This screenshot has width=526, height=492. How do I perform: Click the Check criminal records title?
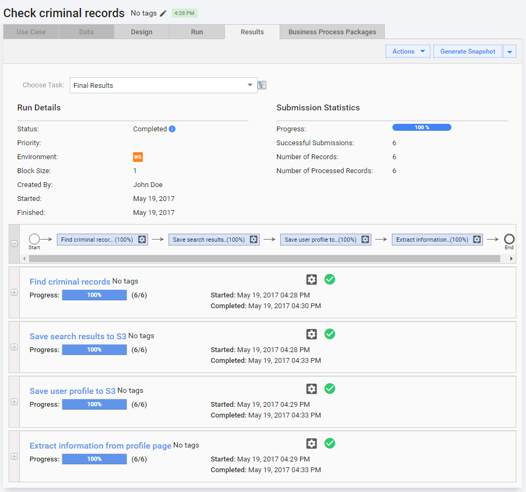point(64,13)
